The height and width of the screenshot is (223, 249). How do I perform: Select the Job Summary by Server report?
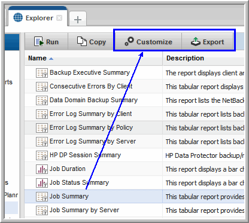[84, 210]
